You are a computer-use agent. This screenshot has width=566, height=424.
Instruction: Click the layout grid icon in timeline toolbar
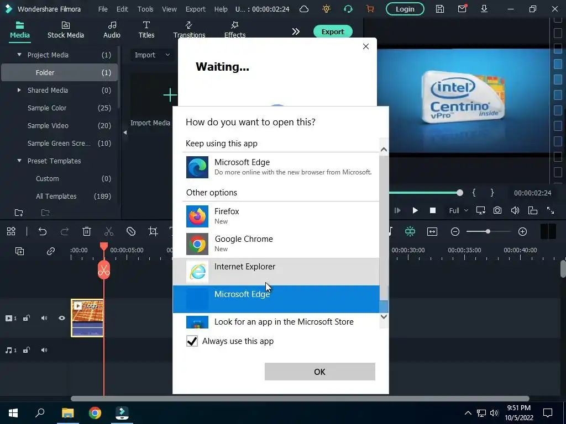(x=11, y=231)
